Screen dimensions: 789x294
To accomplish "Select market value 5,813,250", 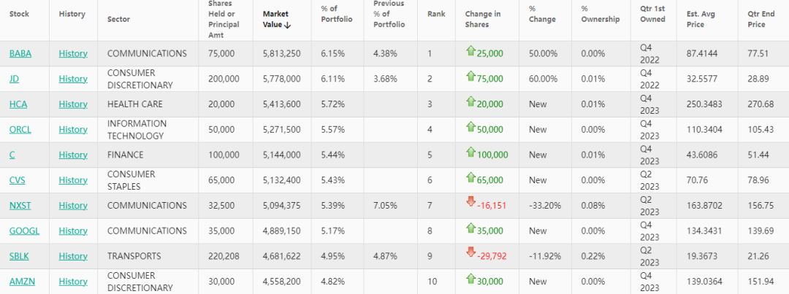I will [282, 53].
